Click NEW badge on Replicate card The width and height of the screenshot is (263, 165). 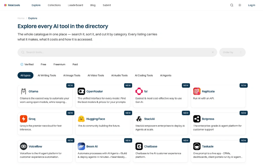coord(244,85)
